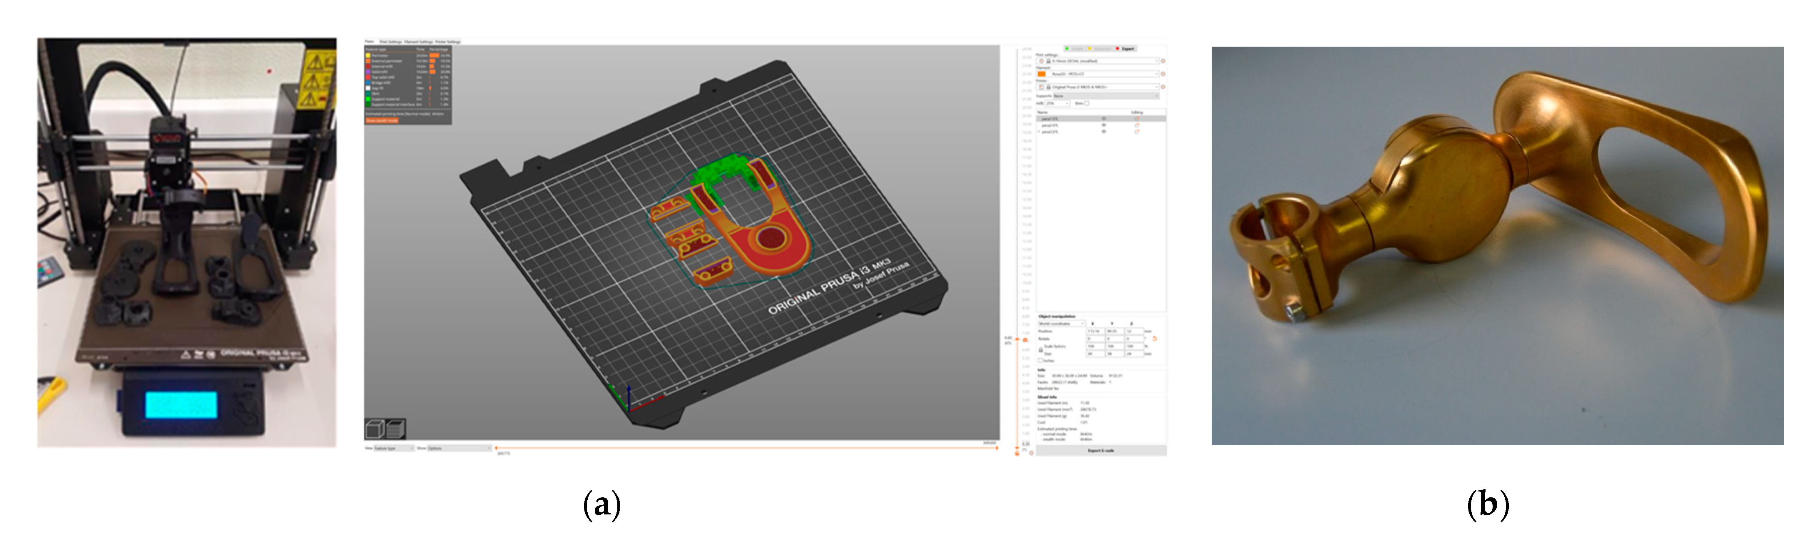Viewport: 1819px width, 534px height.
Task: Click editing icon for peca2 STL
Action: [1137, 125]
